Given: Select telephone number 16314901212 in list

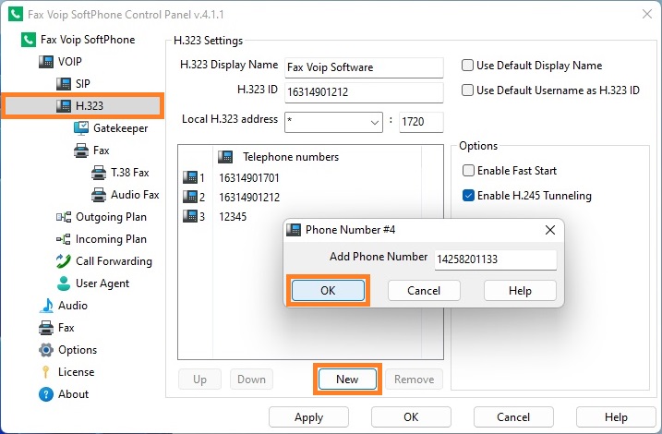Looking at the screenshot, I should (x=249, y=198).
